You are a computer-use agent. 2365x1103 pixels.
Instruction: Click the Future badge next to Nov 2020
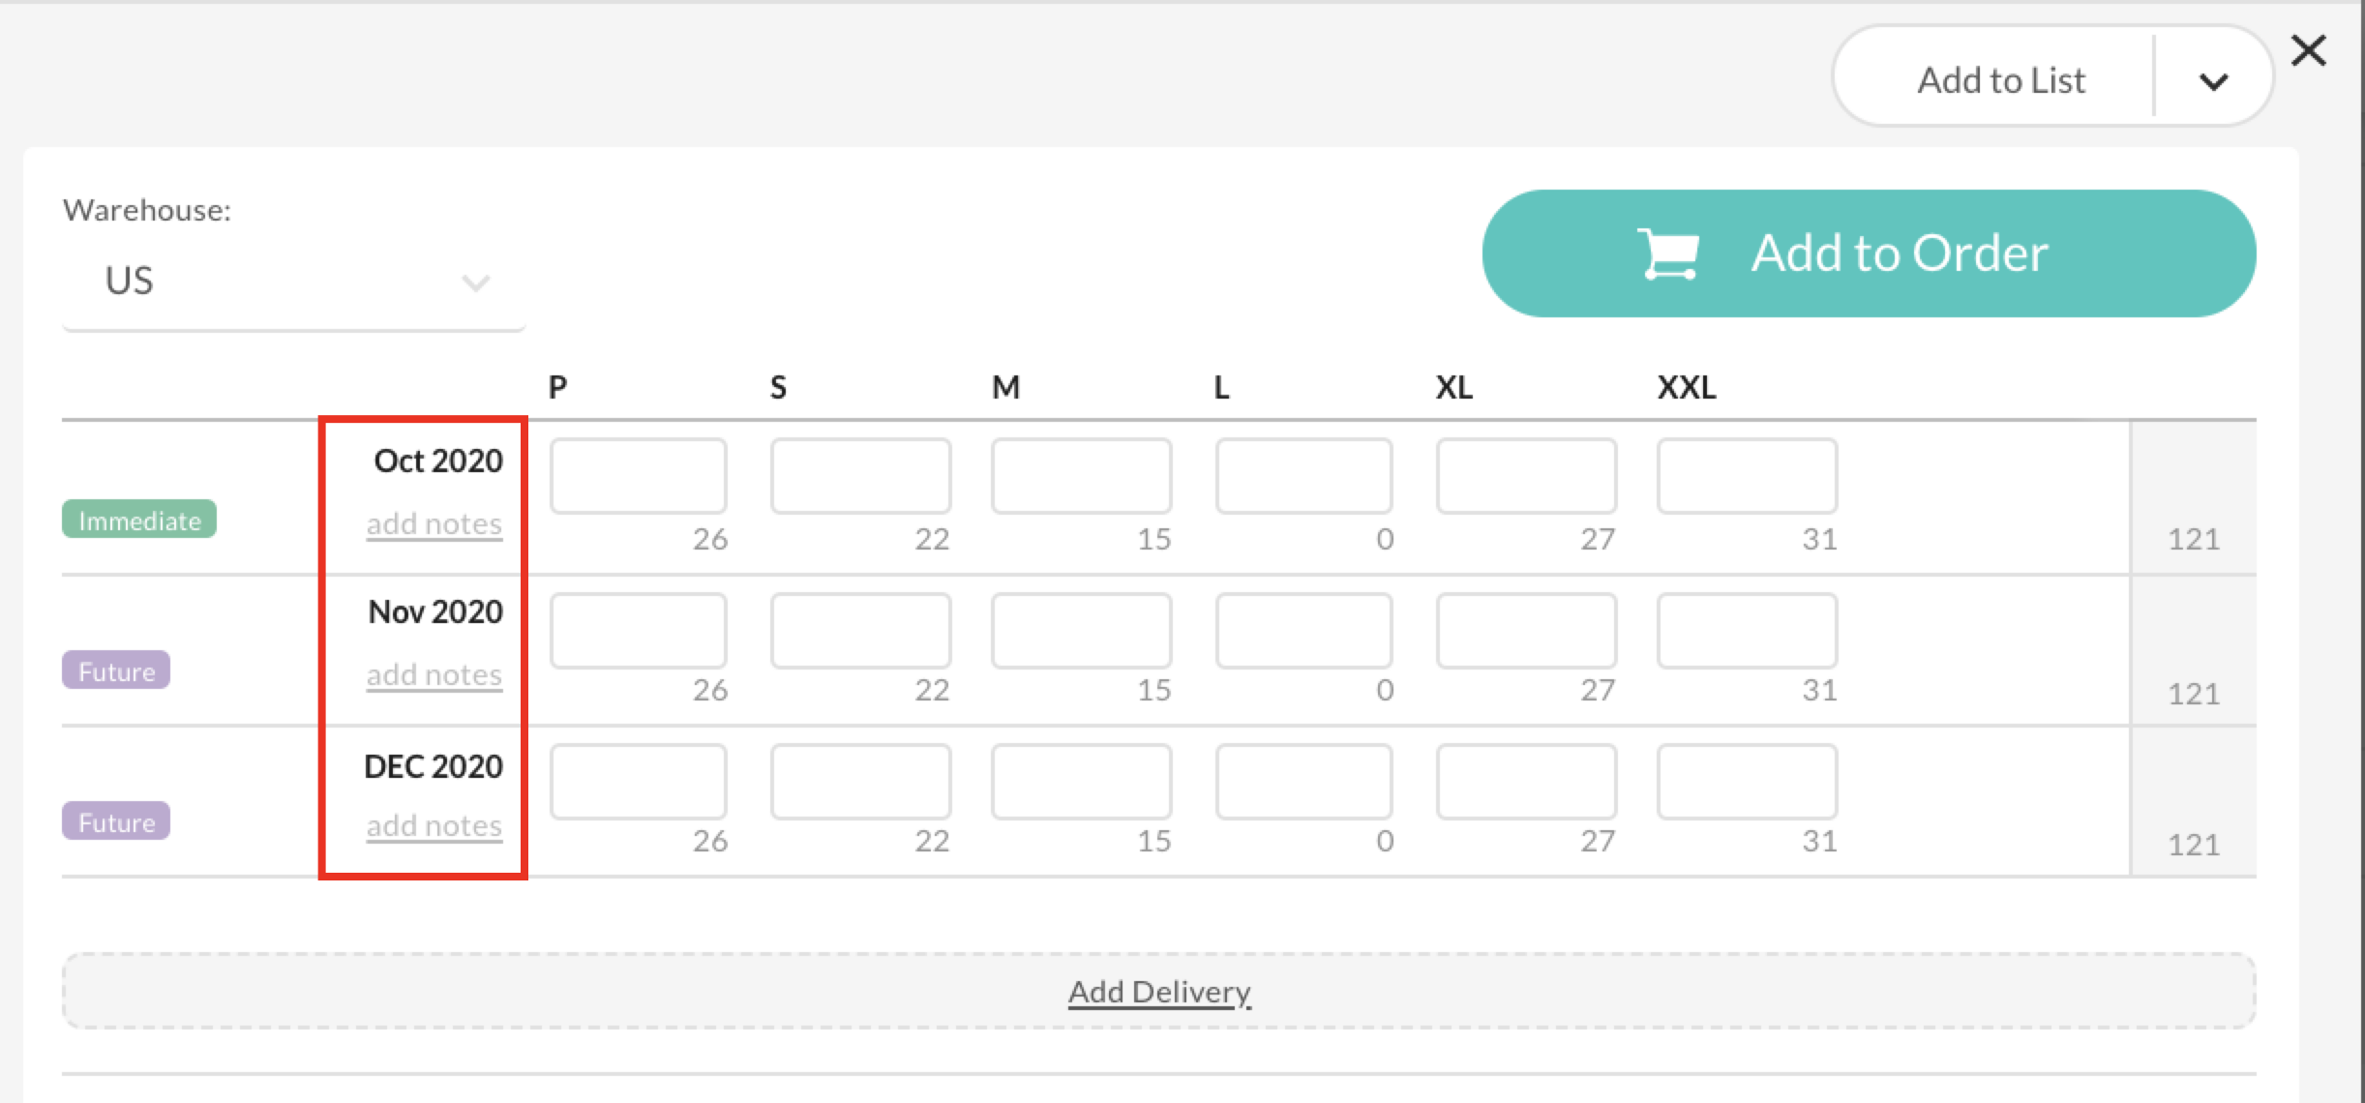click(115, 671)
